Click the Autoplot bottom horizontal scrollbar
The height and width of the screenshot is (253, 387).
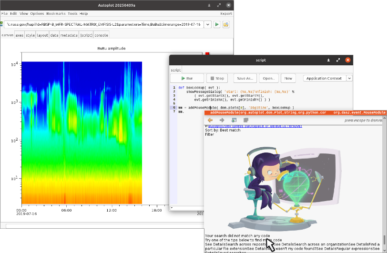pos(105,226)
